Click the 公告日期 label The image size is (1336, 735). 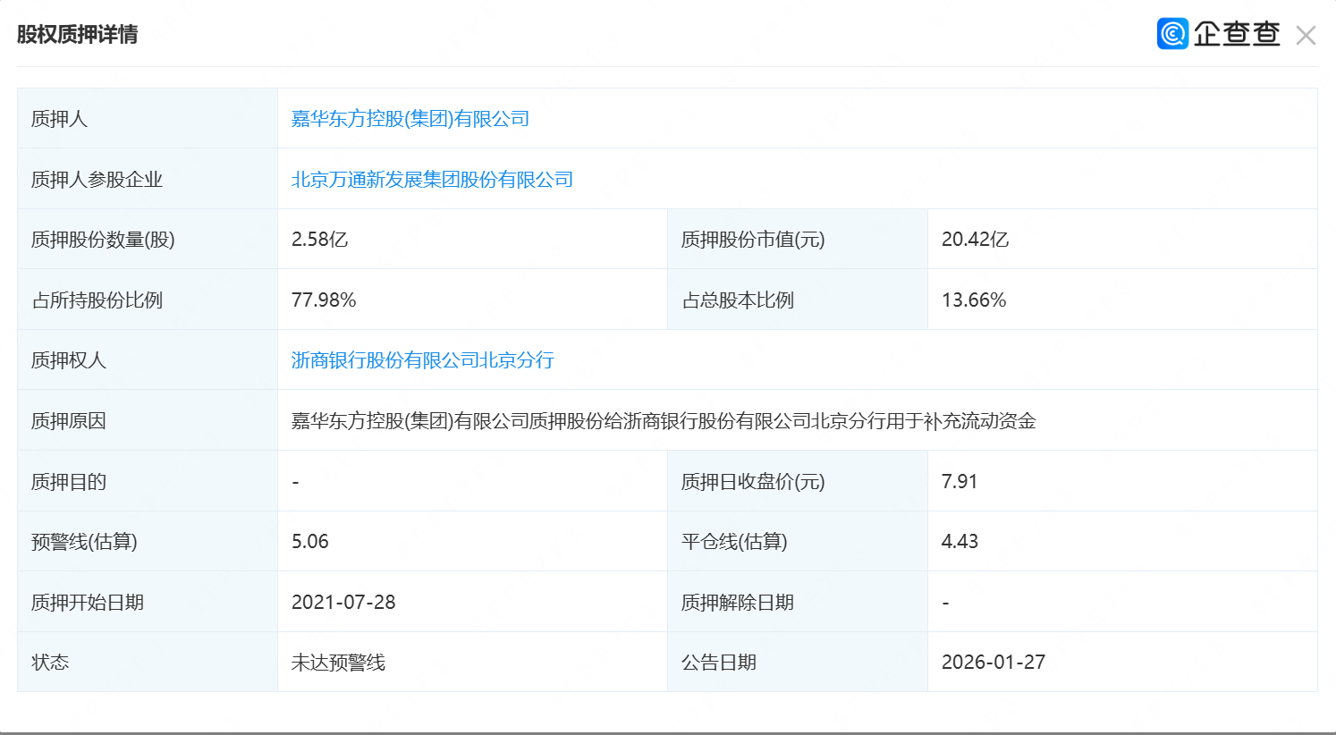[719, 663]
